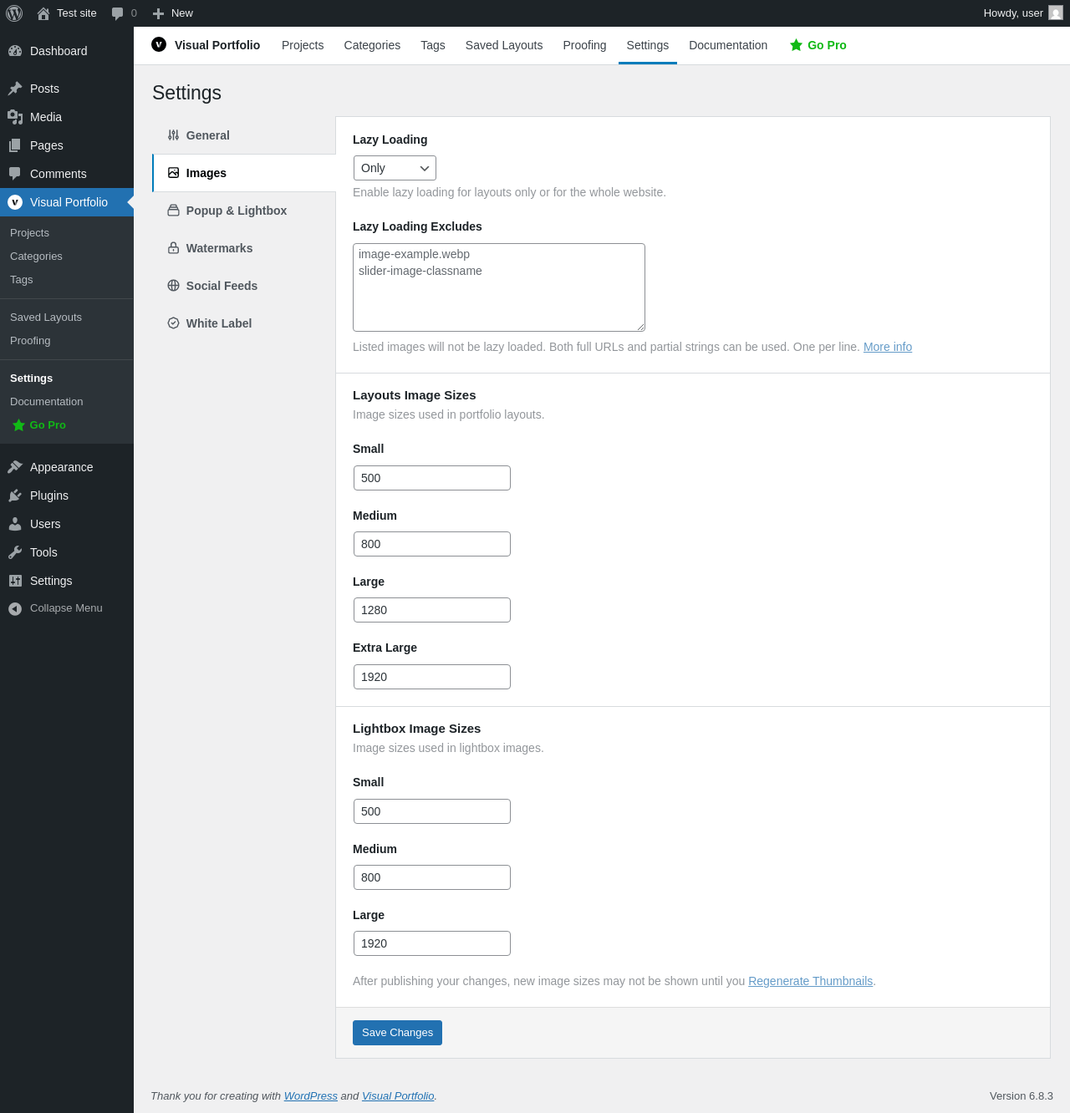
Task: Visit the WordPress footer link
Action: [311, 1096]
